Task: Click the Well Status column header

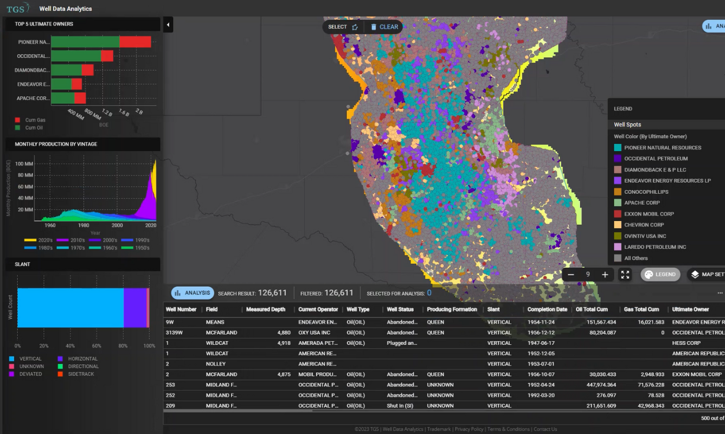Action: click(x=401, y=309)
